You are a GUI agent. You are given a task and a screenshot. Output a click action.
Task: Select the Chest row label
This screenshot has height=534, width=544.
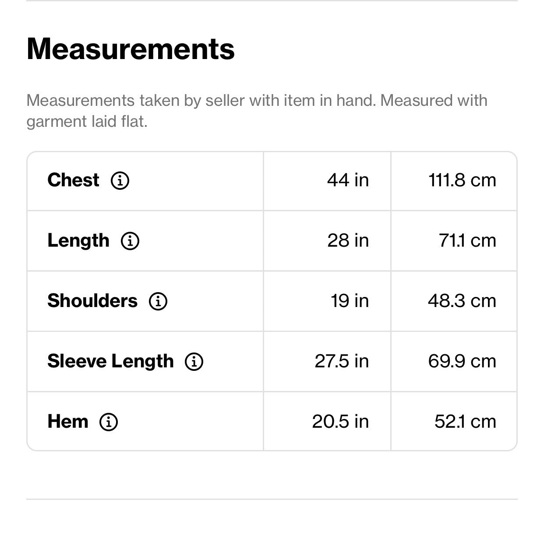(x=73, y=180)
